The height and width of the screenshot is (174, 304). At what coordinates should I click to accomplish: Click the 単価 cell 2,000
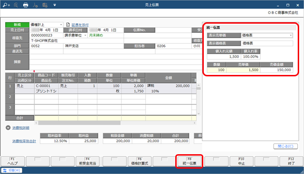click(x=134, y=86)
